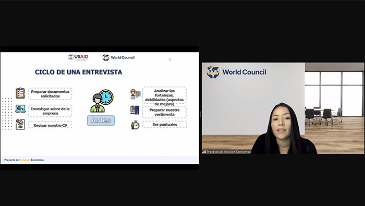Select the Revisar nuestro CV box
This screenshot has width=365, height=206.
(x=50, y=125)
